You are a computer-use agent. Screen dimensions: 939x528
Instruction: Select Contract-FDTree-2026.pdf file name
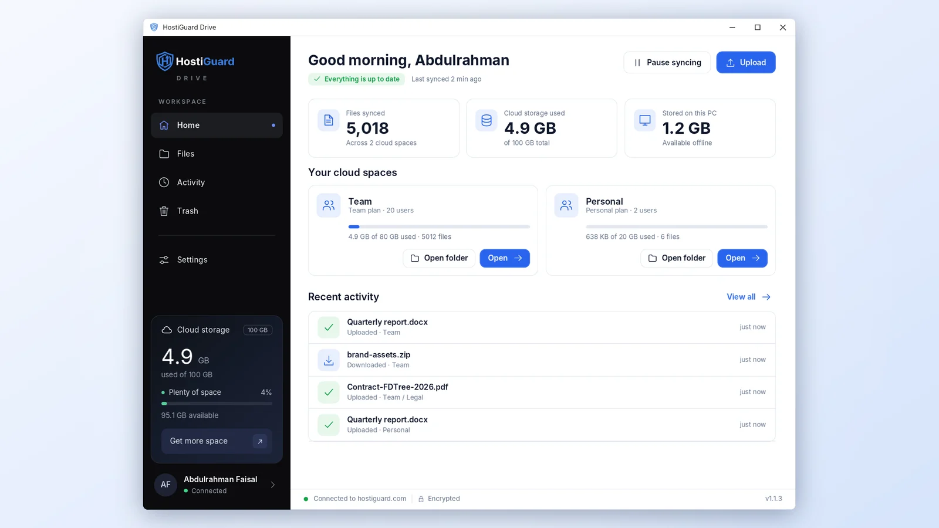click(x=397, y=387)
